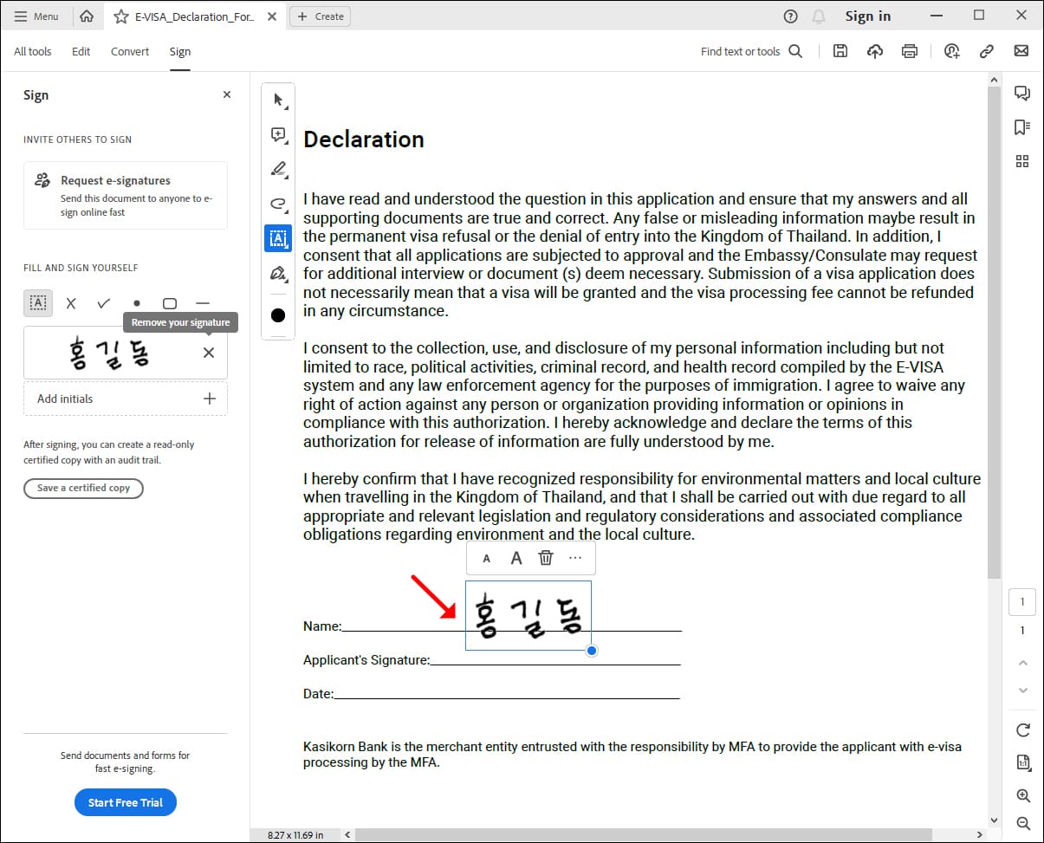Click Start Free Trial
Image resolution: width=1044 pixels, height=843 pixels.
point(126,802)
